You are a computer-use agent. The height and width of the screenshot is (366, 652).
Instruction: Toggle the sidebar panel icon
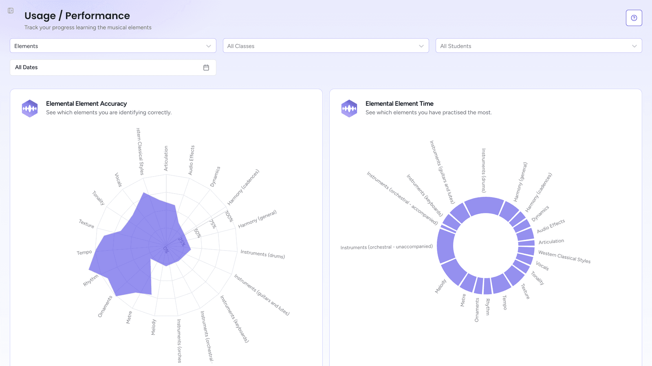click(x=11, y=11)
